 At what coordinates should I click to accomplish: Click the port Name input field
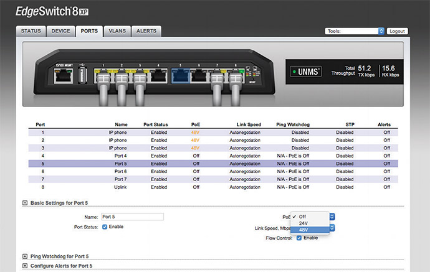[133, 217]
